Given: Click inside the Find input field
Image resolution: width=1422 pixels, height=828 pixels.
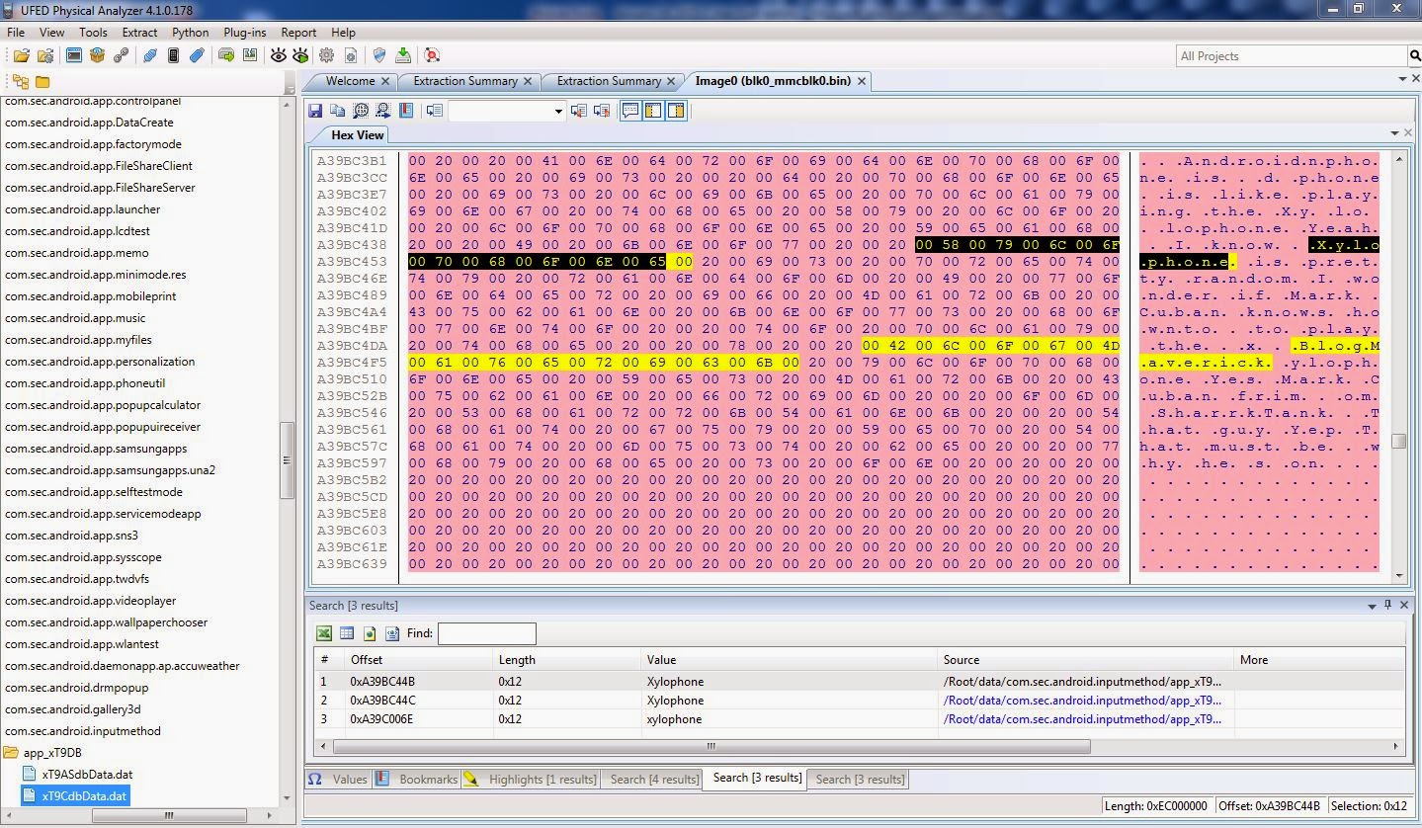Looking at the screenshot, I should coord(486,633).
